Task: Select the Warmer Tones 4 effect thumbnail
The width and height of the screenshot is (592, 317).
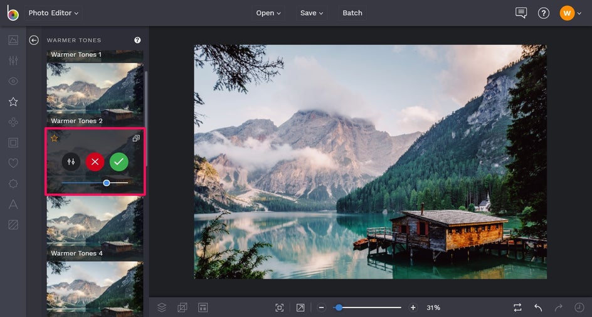Action: point(95,228)
